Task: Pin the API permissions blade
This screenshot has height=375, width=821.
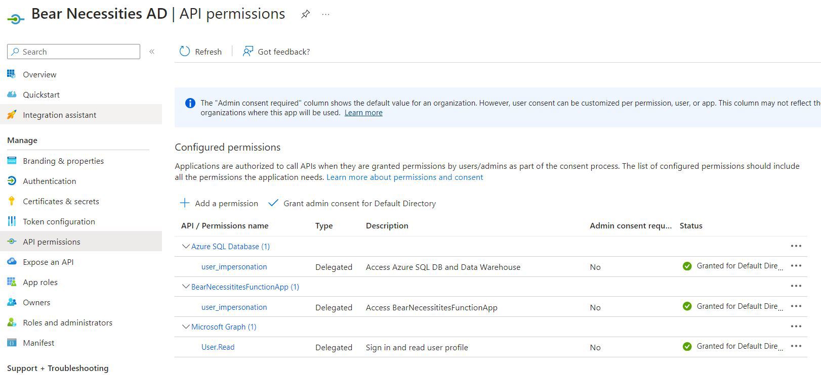Action: click(x=305, y=14)
